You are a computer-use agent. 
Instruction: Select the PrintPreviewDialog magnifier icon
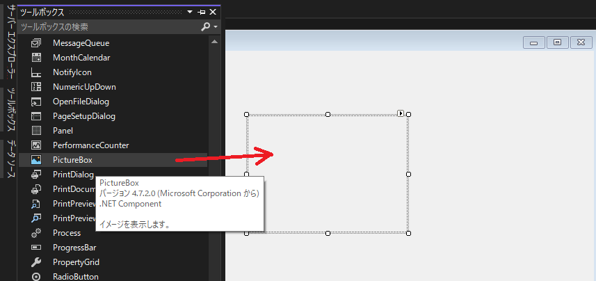36,218
